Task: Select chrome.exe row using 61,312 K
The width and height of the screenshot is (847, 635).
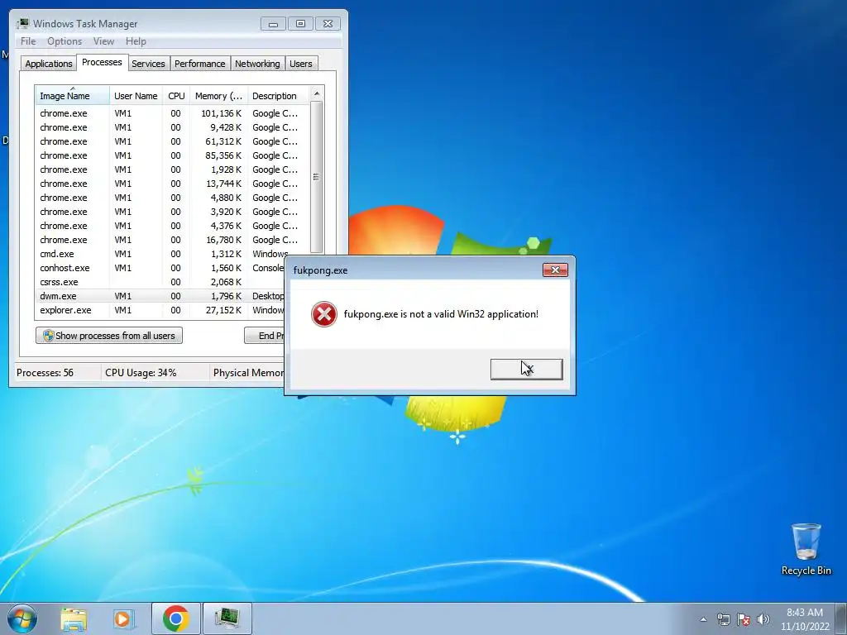Action: pos(172,141)
